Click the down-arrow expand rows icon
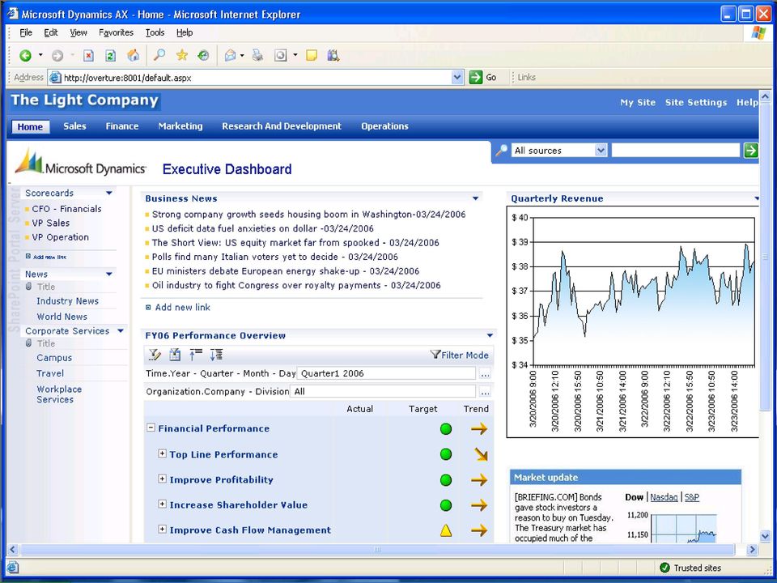Screen dimensions: 777x583 pyautogui.click(x=216, y=355)
